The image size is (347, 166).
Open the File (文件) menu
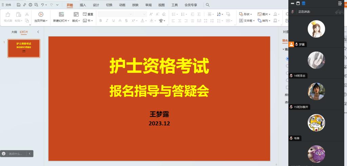coord(7,5)
